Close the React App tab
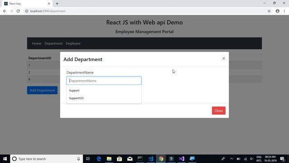The width and height of the screenshot is (289, 163). tap(49, 4)
